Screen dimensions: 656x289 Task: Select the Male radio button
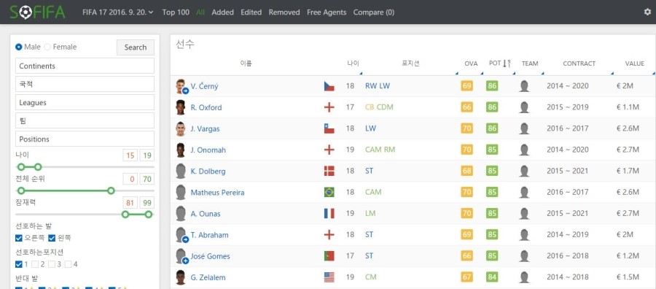pyautogui.click(x=18, y=47)
